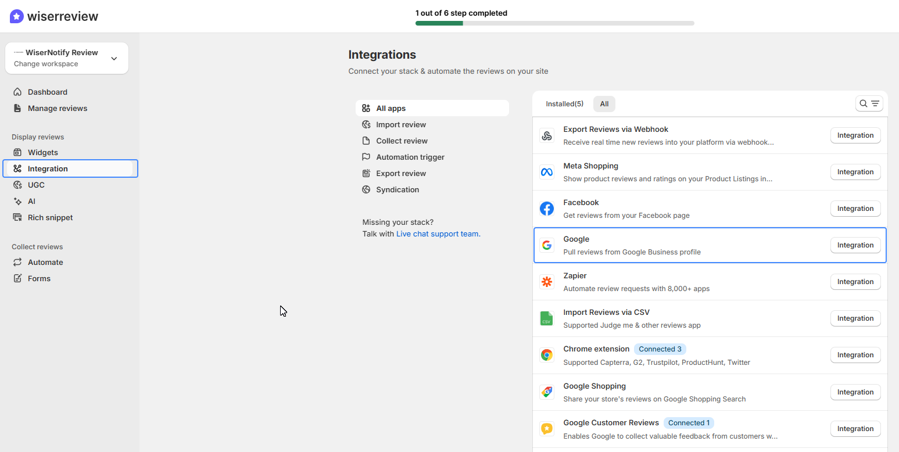This screenshot has width=899, height=452.
Task: Select the Import review category
Action: (x=400, y=124)
